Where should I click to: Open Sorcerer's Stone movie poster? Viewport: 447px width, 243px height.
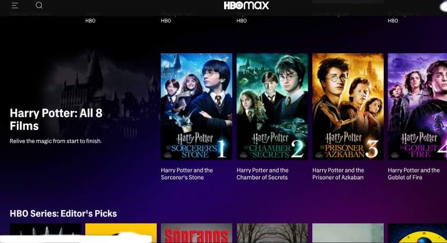pyautogui.click(x=196, y=106)
